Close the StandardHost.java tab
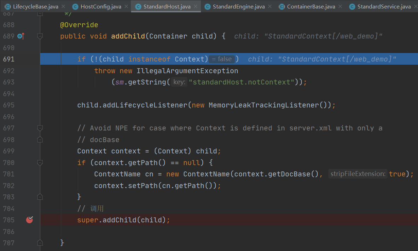The width and height of the screenshot is (418, 251). [x=196, y=6]
